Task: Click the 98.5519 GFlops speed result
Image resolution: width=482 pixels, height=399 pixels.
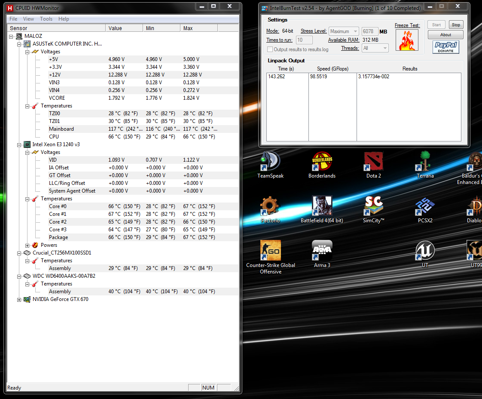Action: coord(318,76)
